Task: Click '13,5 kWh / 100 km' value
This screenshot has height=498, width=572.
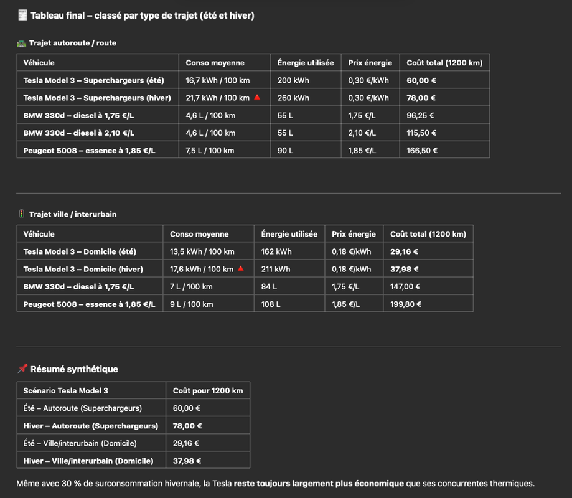Action: (202, 251)
